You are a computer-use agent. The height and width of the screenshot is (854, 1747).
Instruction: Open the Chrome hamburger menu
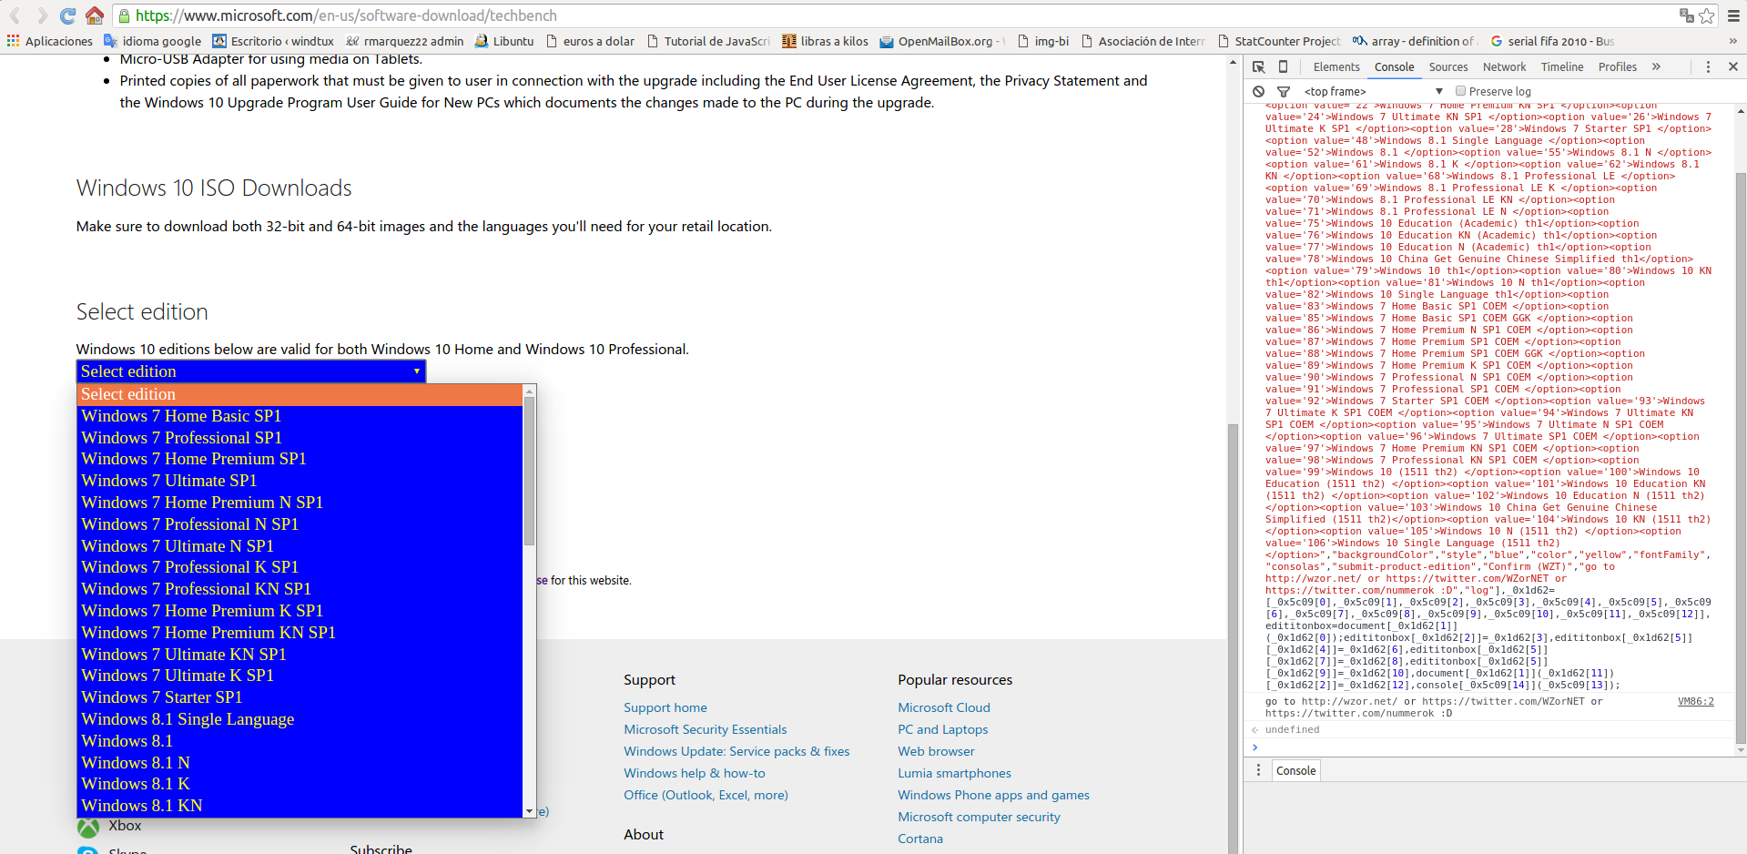point(1732,15)
